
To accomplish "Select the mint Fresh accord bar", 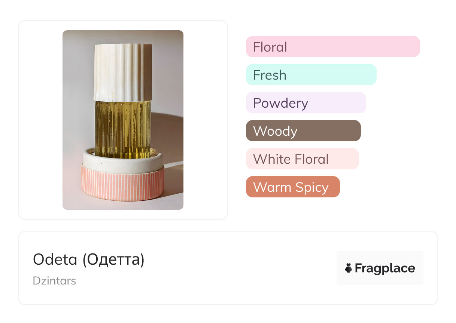I will 311,75.
